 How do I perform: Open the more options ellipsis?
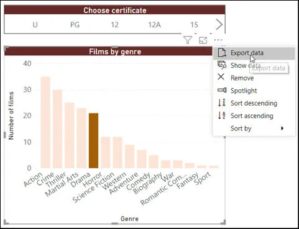(x=218, y=40)
